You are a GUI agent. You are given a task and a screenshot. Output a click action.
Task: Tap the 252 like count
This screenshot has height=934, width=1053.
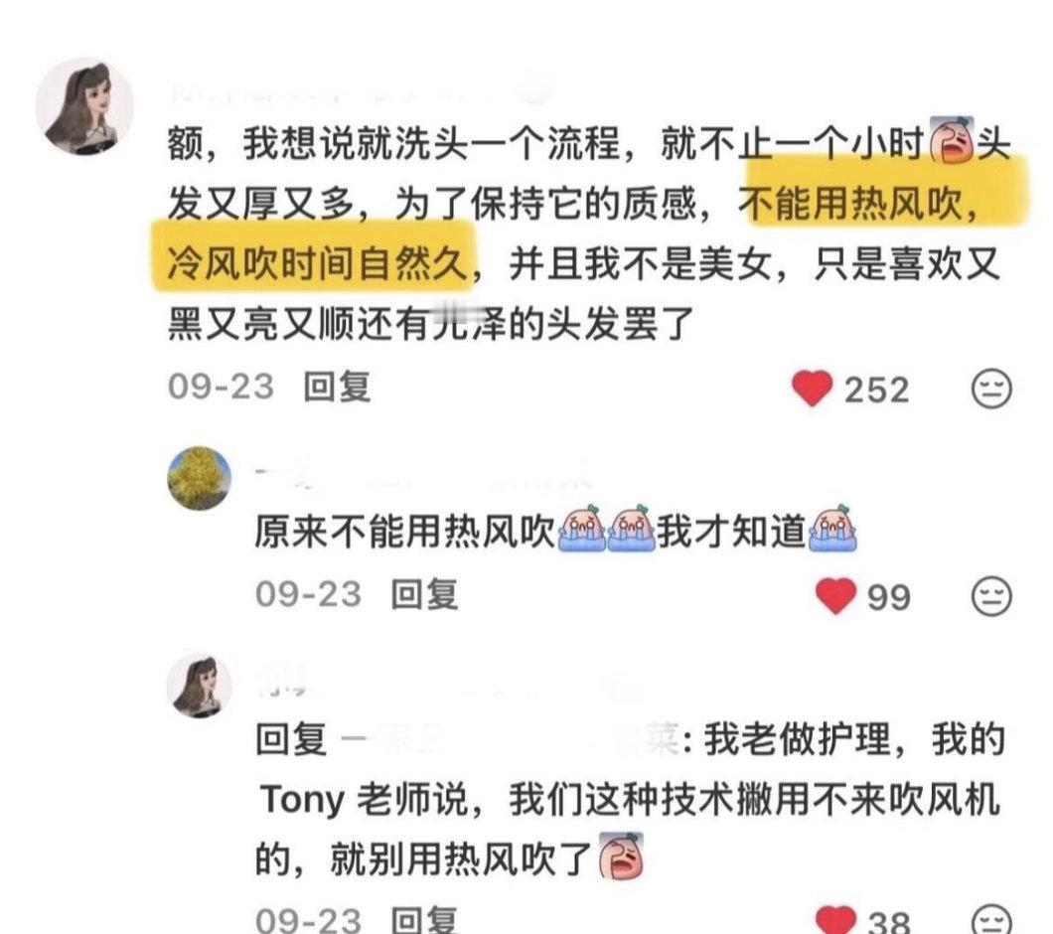tap(876, 389)
